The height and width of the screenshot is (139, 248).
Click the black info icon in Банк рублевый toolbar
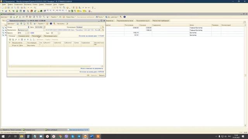124,17
